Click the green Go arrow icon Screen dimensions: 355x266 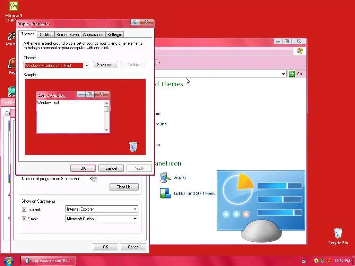(x=292, y=74)
